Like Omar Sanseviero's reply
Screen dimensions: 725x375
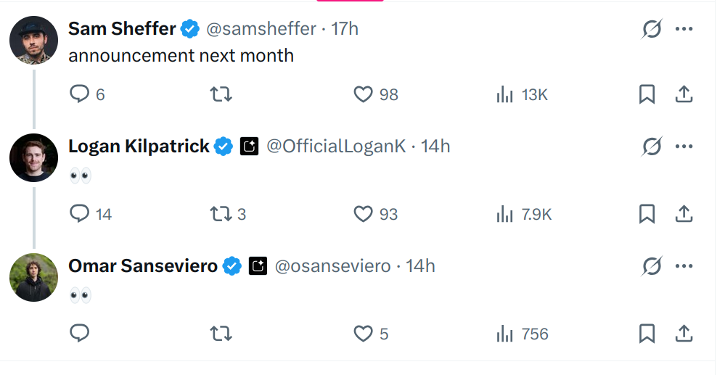click(x=363, y=334)
